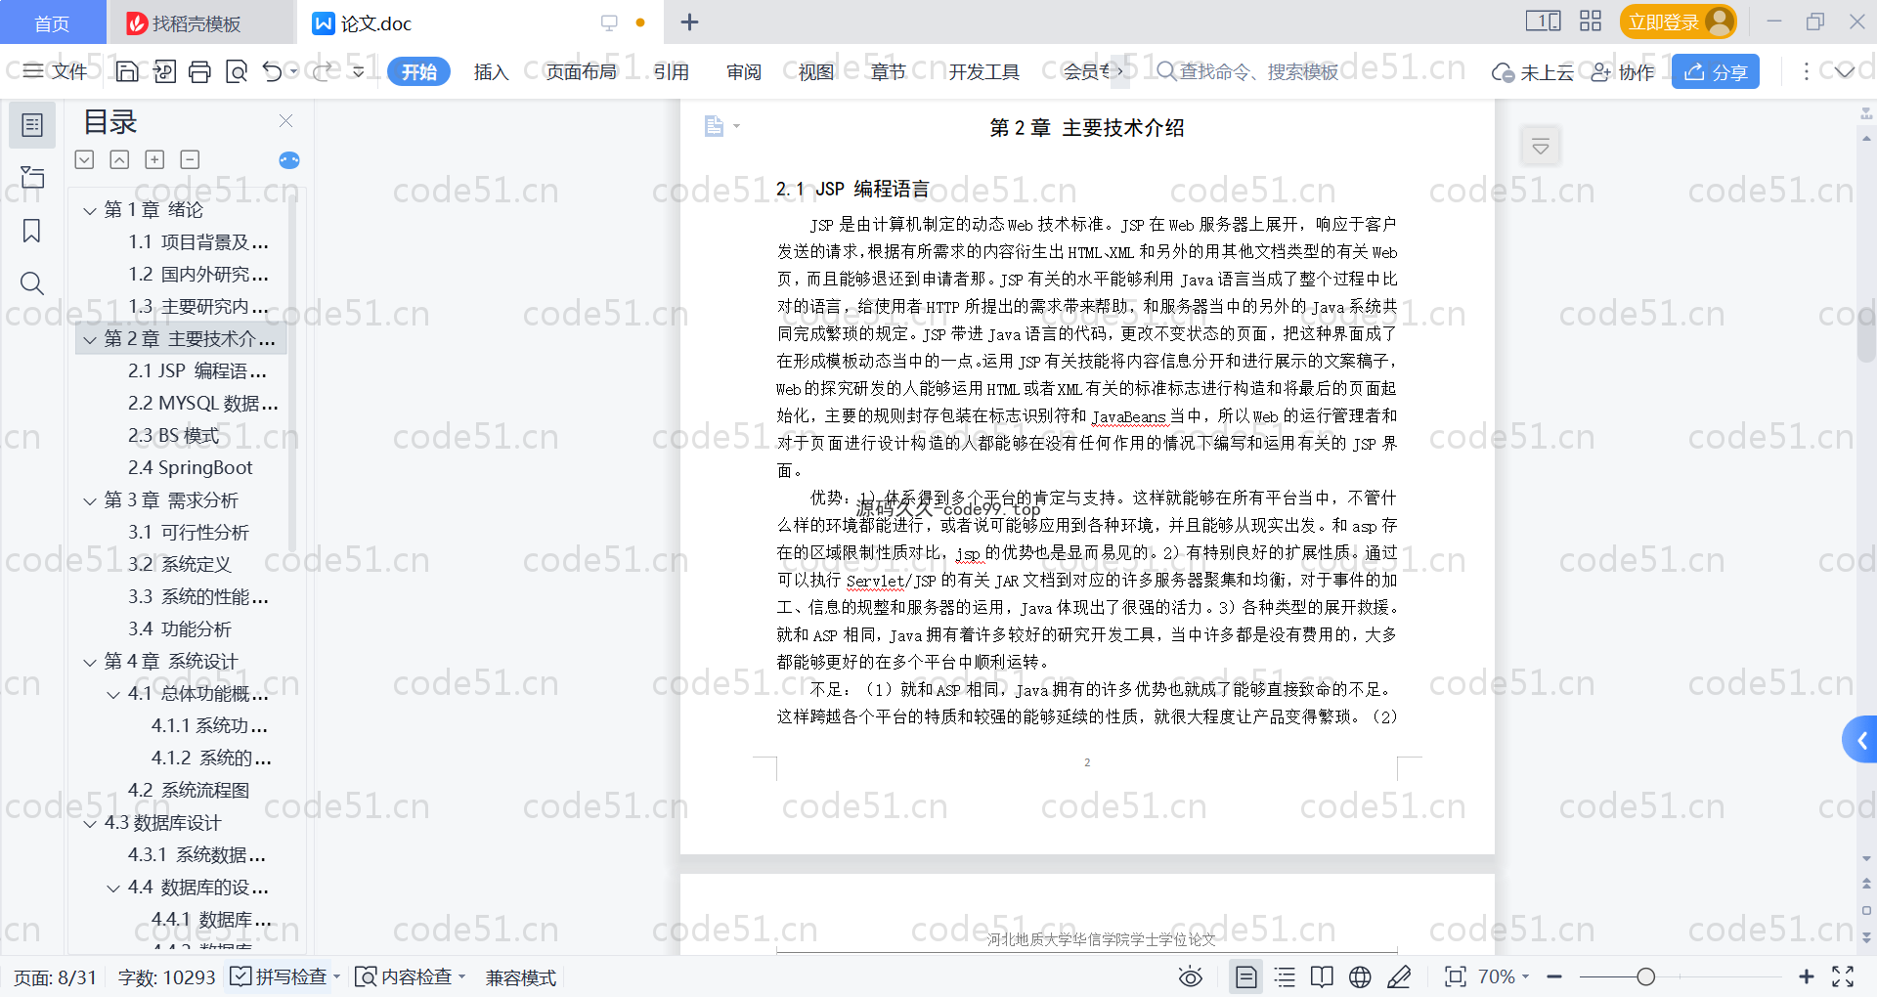Open the right side floating panel arrow
The height and width of the screenshot is (997, 1877).
[1861, 740]
